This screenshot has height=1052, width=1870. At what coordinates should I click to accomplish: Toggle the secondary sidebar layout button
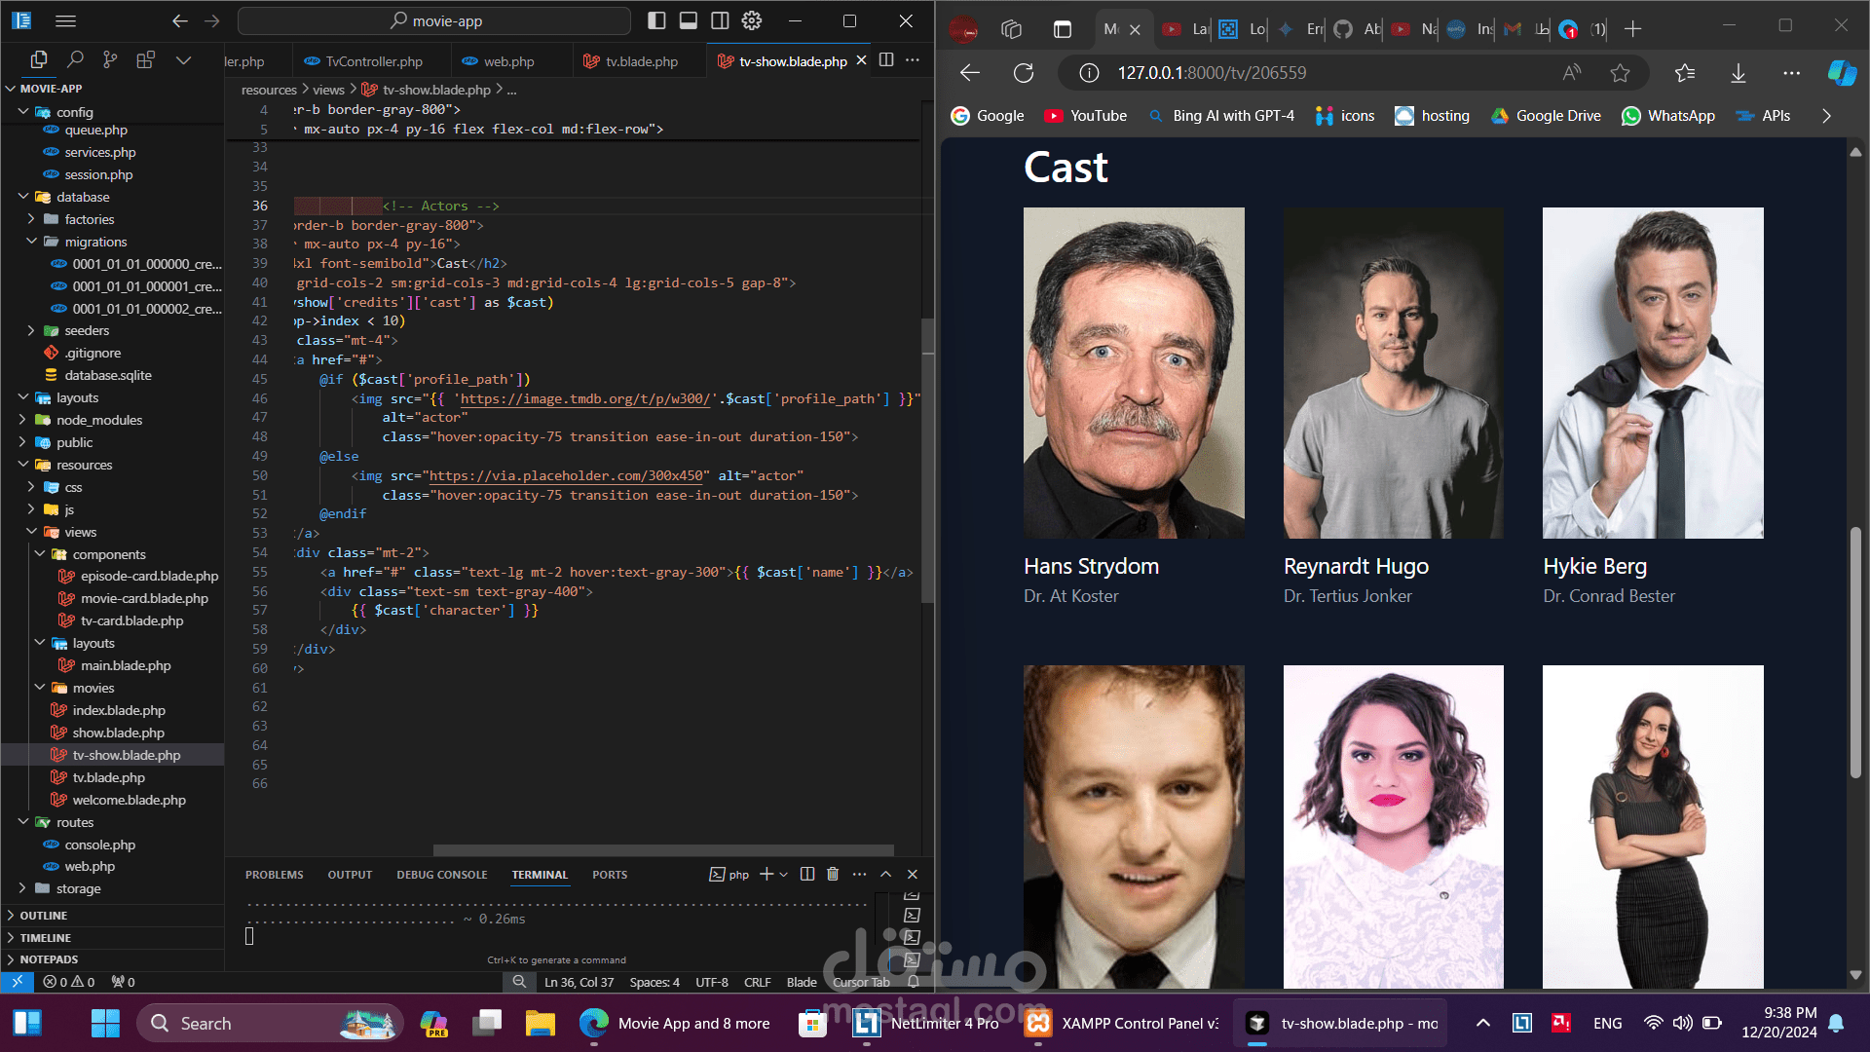tap(720, 20)
